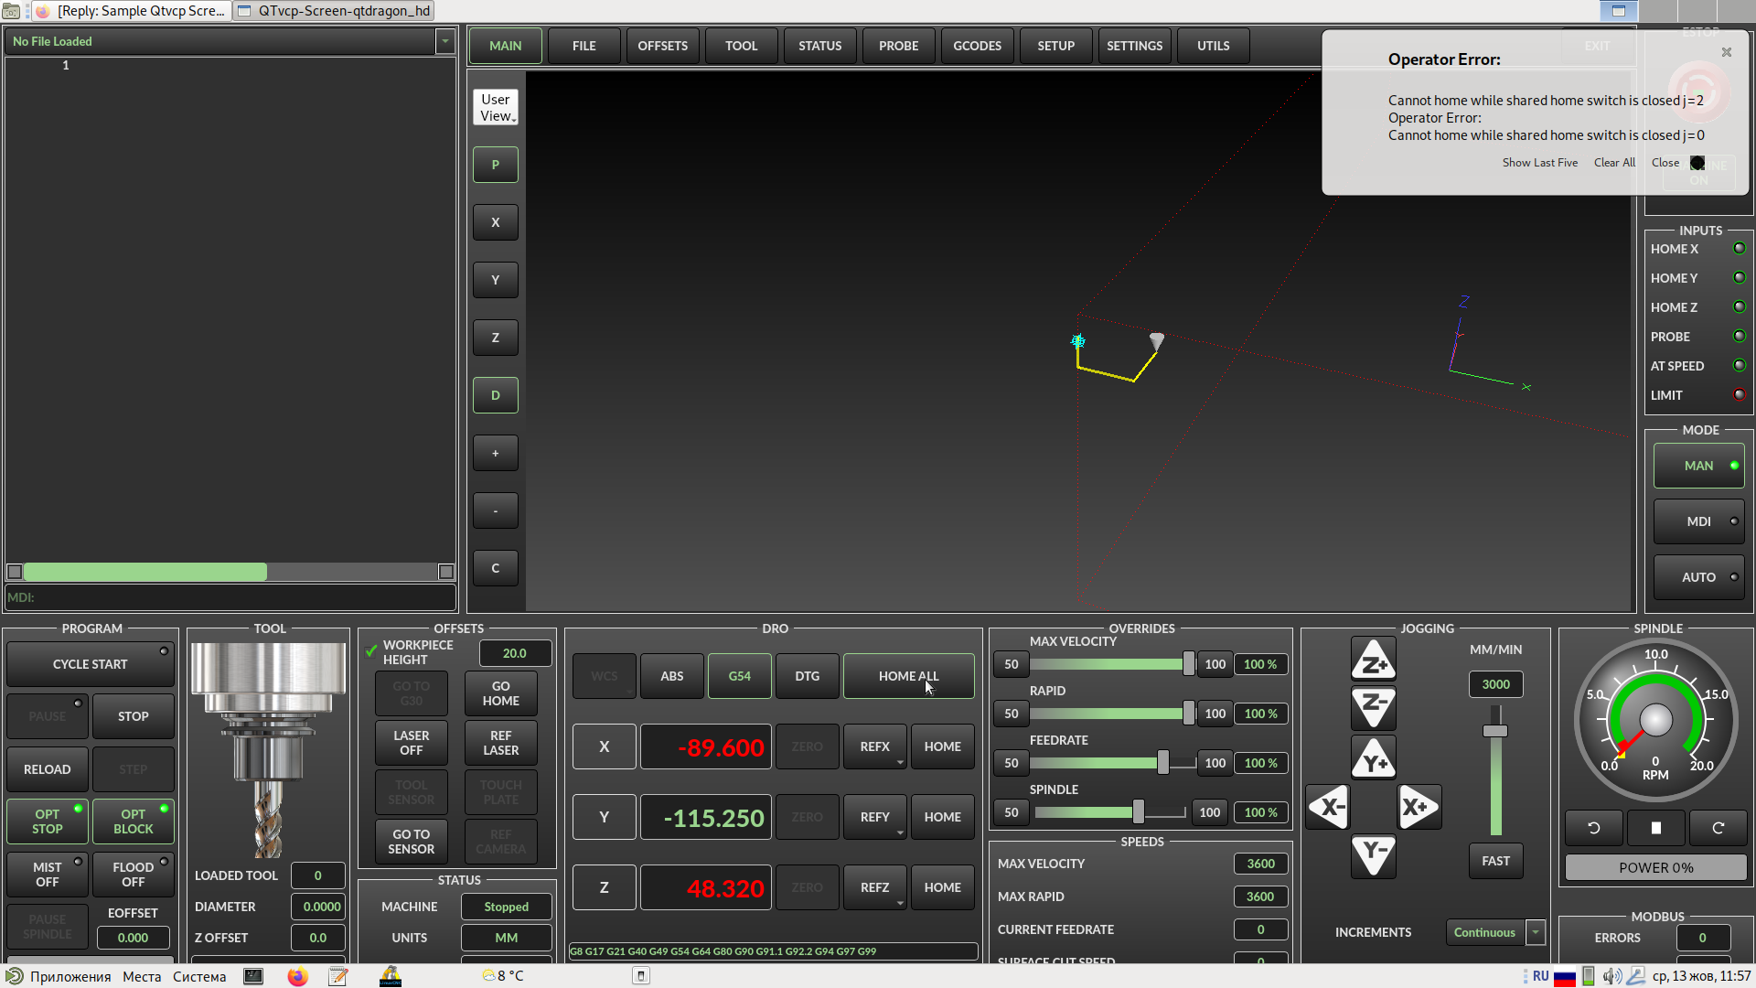Image resolution: width=1756 pixels, height=988 pixels.
Task: Click Clear All in error notification
Action: pyautogui.click(x=1614, y=163)
